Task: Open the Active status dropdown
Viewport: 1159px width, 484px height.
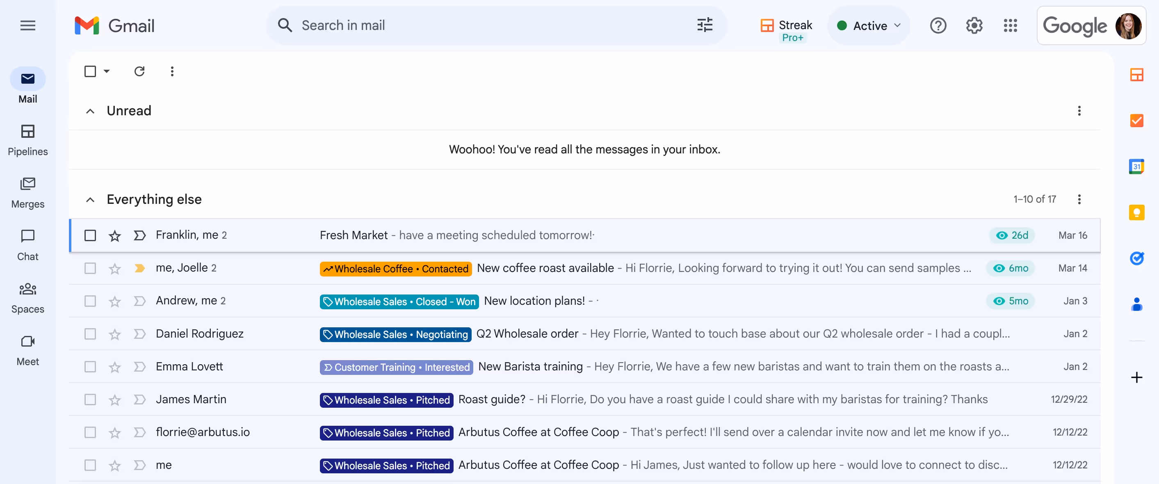Action: [x=869, y=26]
